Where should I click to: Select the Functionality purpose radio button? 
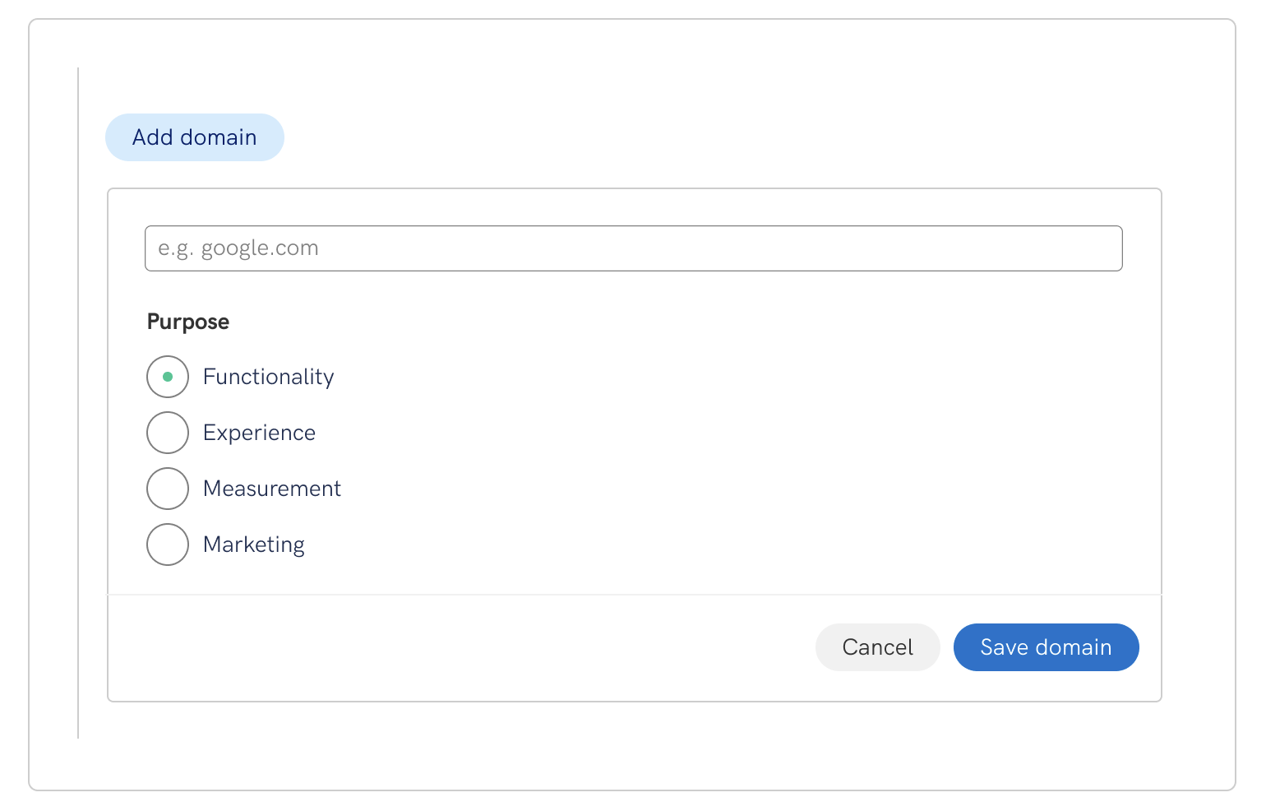[x=167, y=376]
